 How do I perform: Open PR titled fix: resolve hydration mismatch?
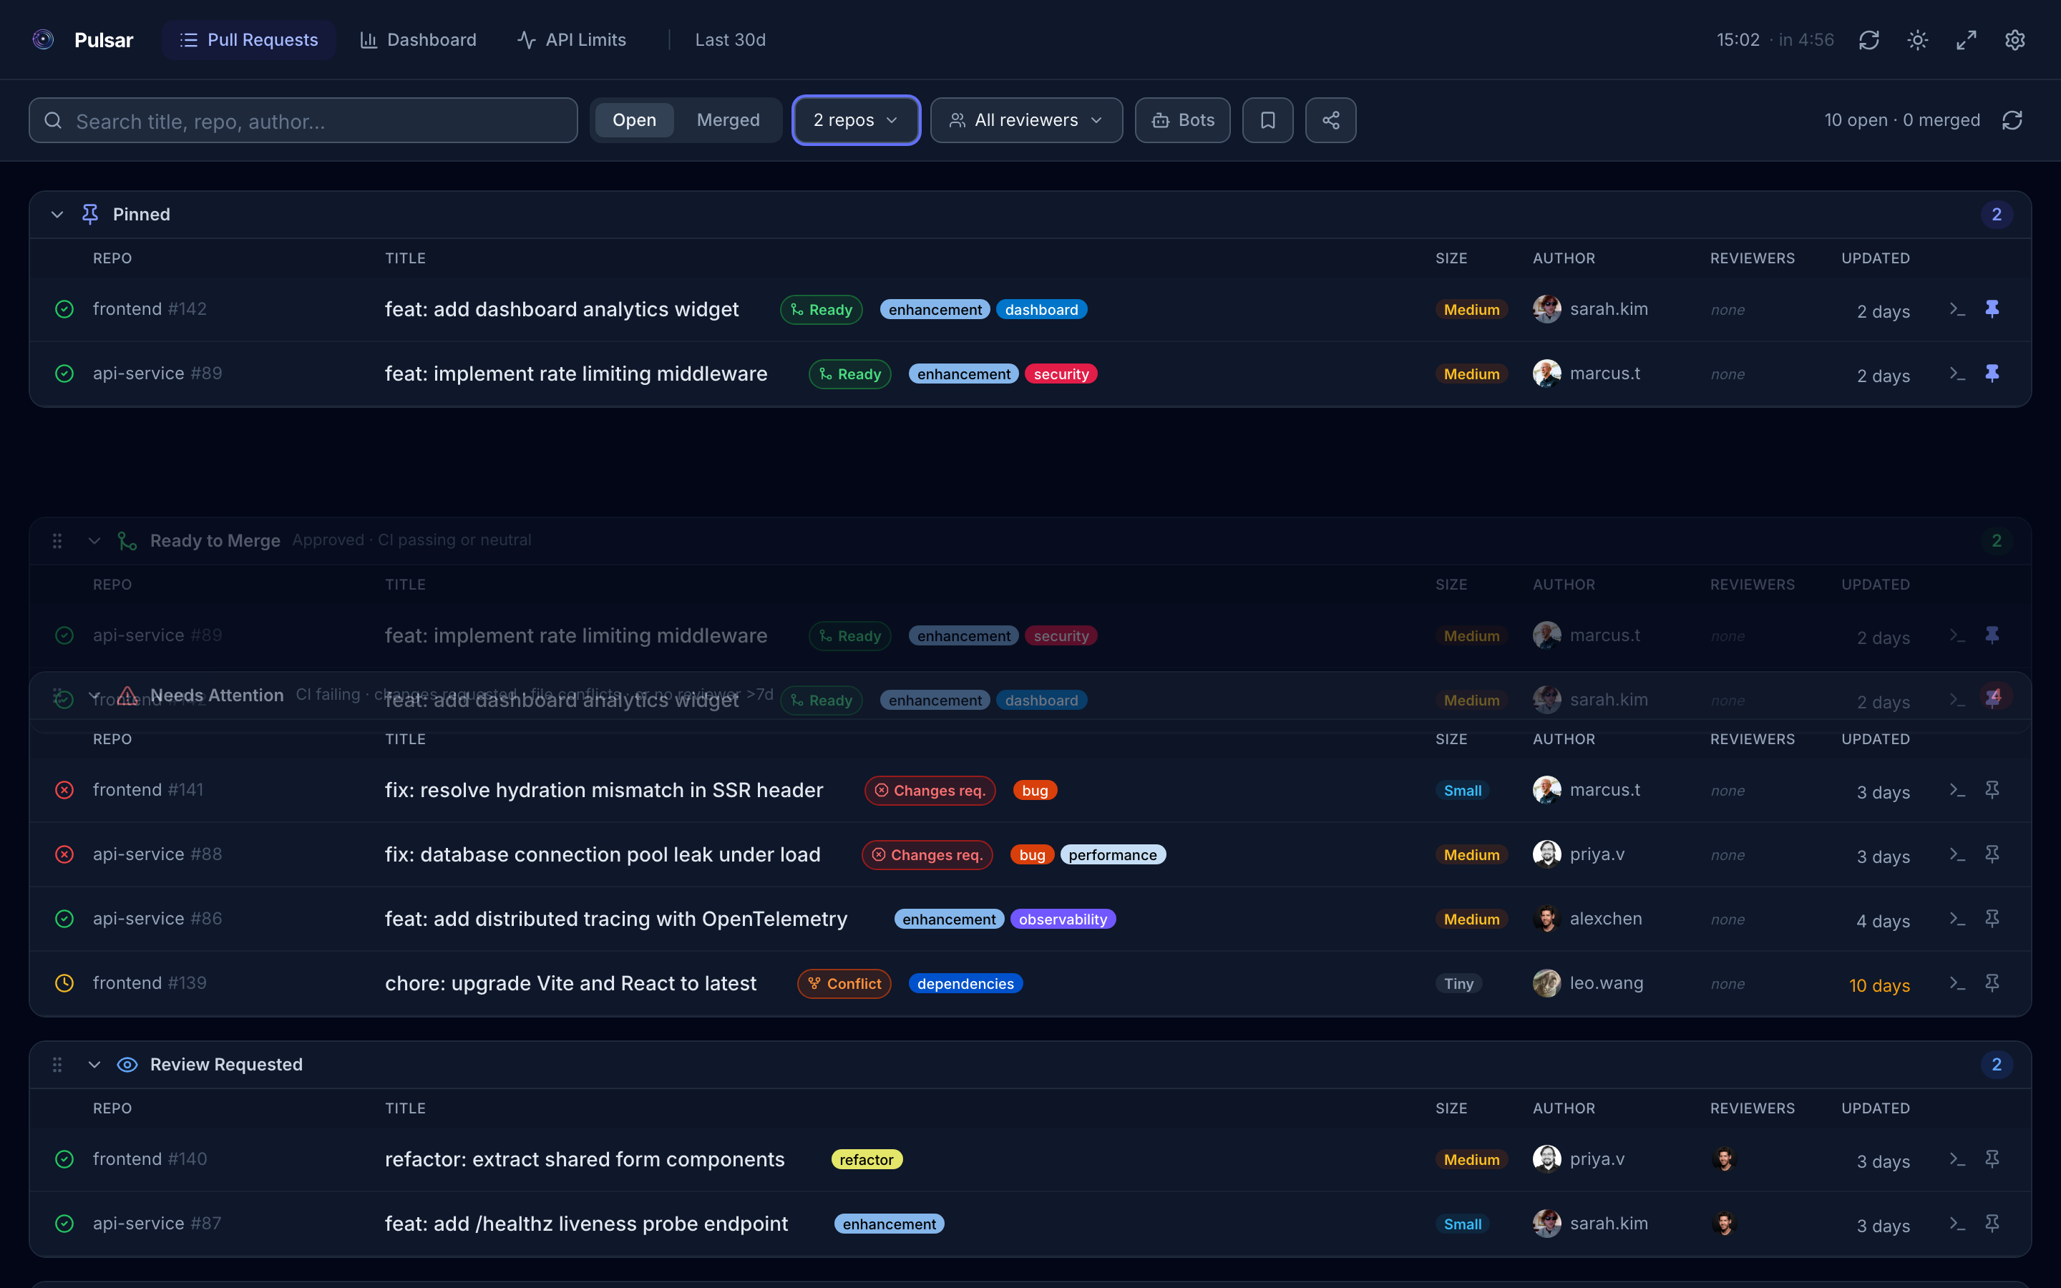tap(603, 790)
